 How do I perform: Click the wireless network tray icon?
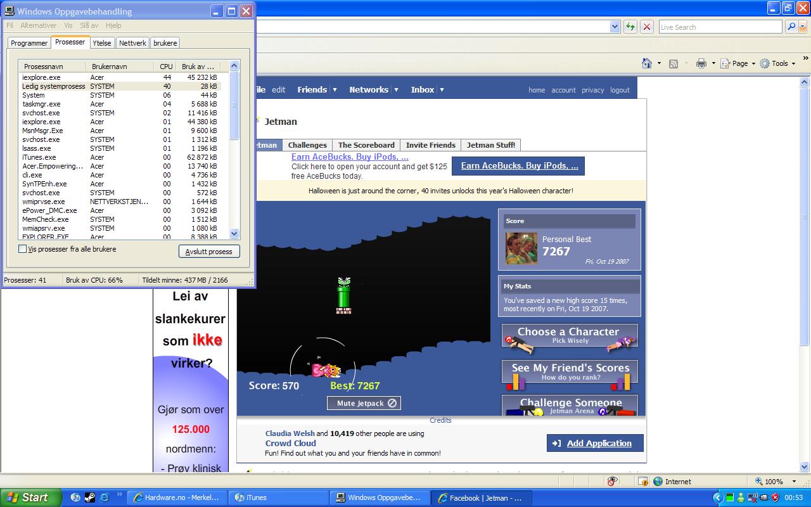752,497
